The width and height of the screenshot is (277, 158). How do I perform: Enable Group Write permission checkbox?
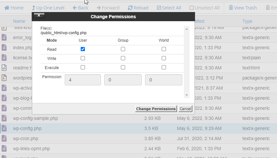pyautogui.click(x=123, y=58)
